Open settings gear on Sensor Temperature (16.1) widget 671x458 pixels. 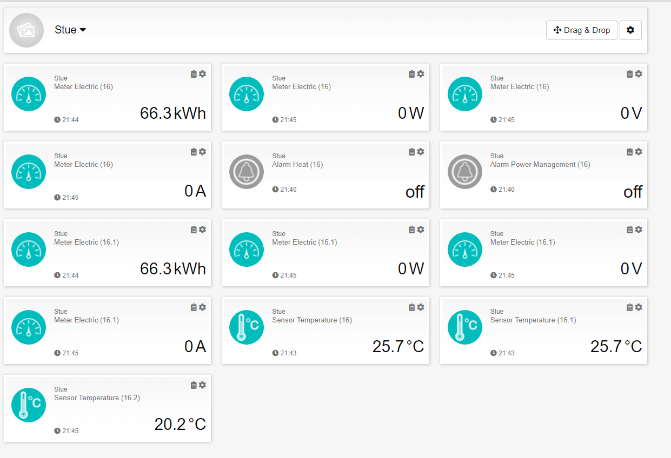639,307
